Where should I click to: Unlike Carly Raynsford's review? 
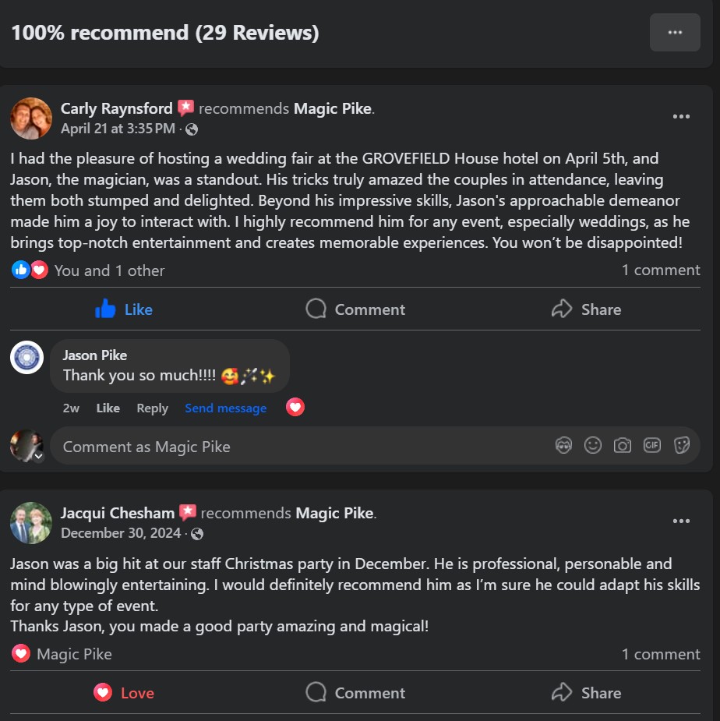click(x=124, y=309)
